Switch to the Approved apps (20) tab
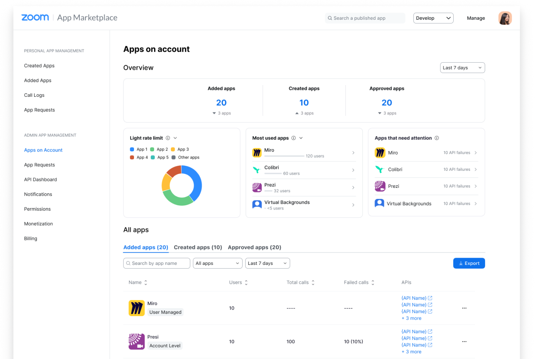536x359 pixels. [254, 247]
